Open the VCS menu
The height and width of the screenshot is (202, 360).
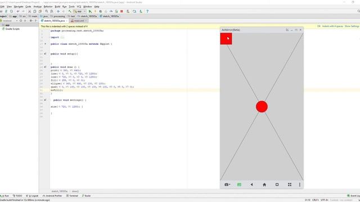(79, 7)
